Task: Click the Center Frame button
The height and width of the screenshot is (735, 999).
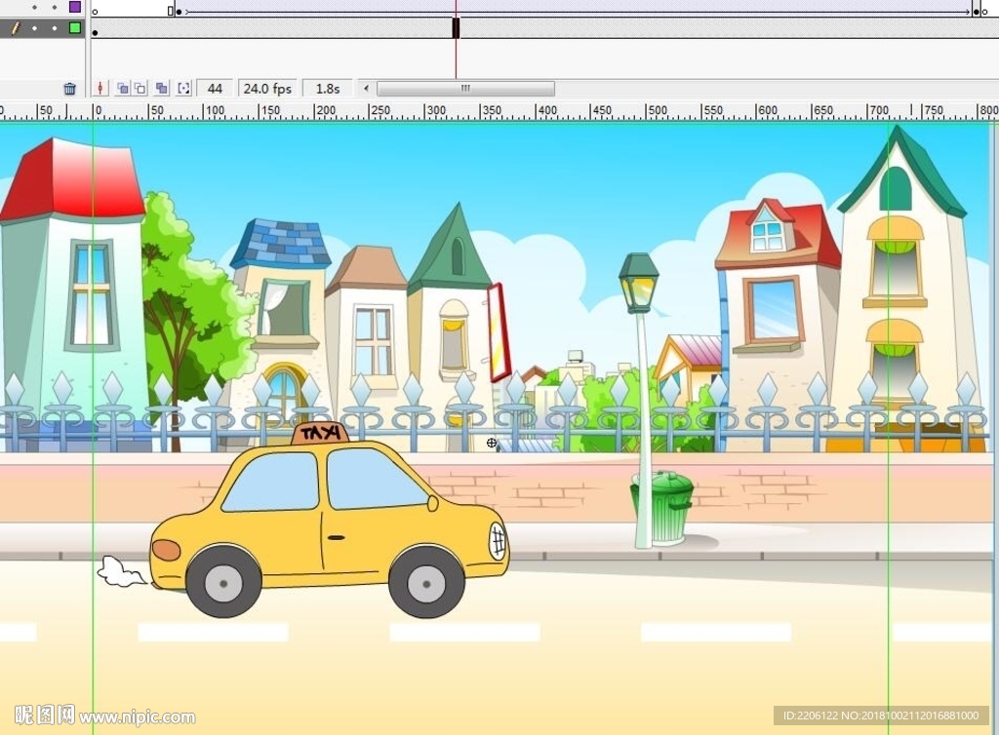Action: pos(100,89)
